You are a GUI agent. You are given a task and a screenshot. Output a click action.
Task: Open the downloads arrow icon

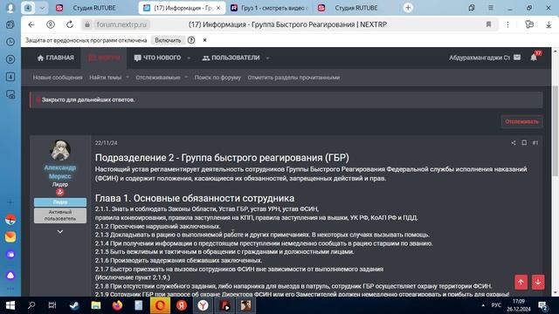549,24
